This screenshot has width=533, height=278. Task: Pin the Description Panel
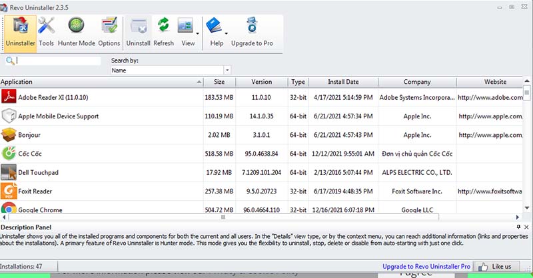click(518, 227)
